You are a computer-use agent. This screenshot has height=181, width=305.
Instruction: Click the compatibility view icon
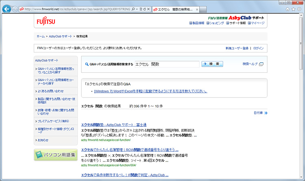(x=141, y=9)
